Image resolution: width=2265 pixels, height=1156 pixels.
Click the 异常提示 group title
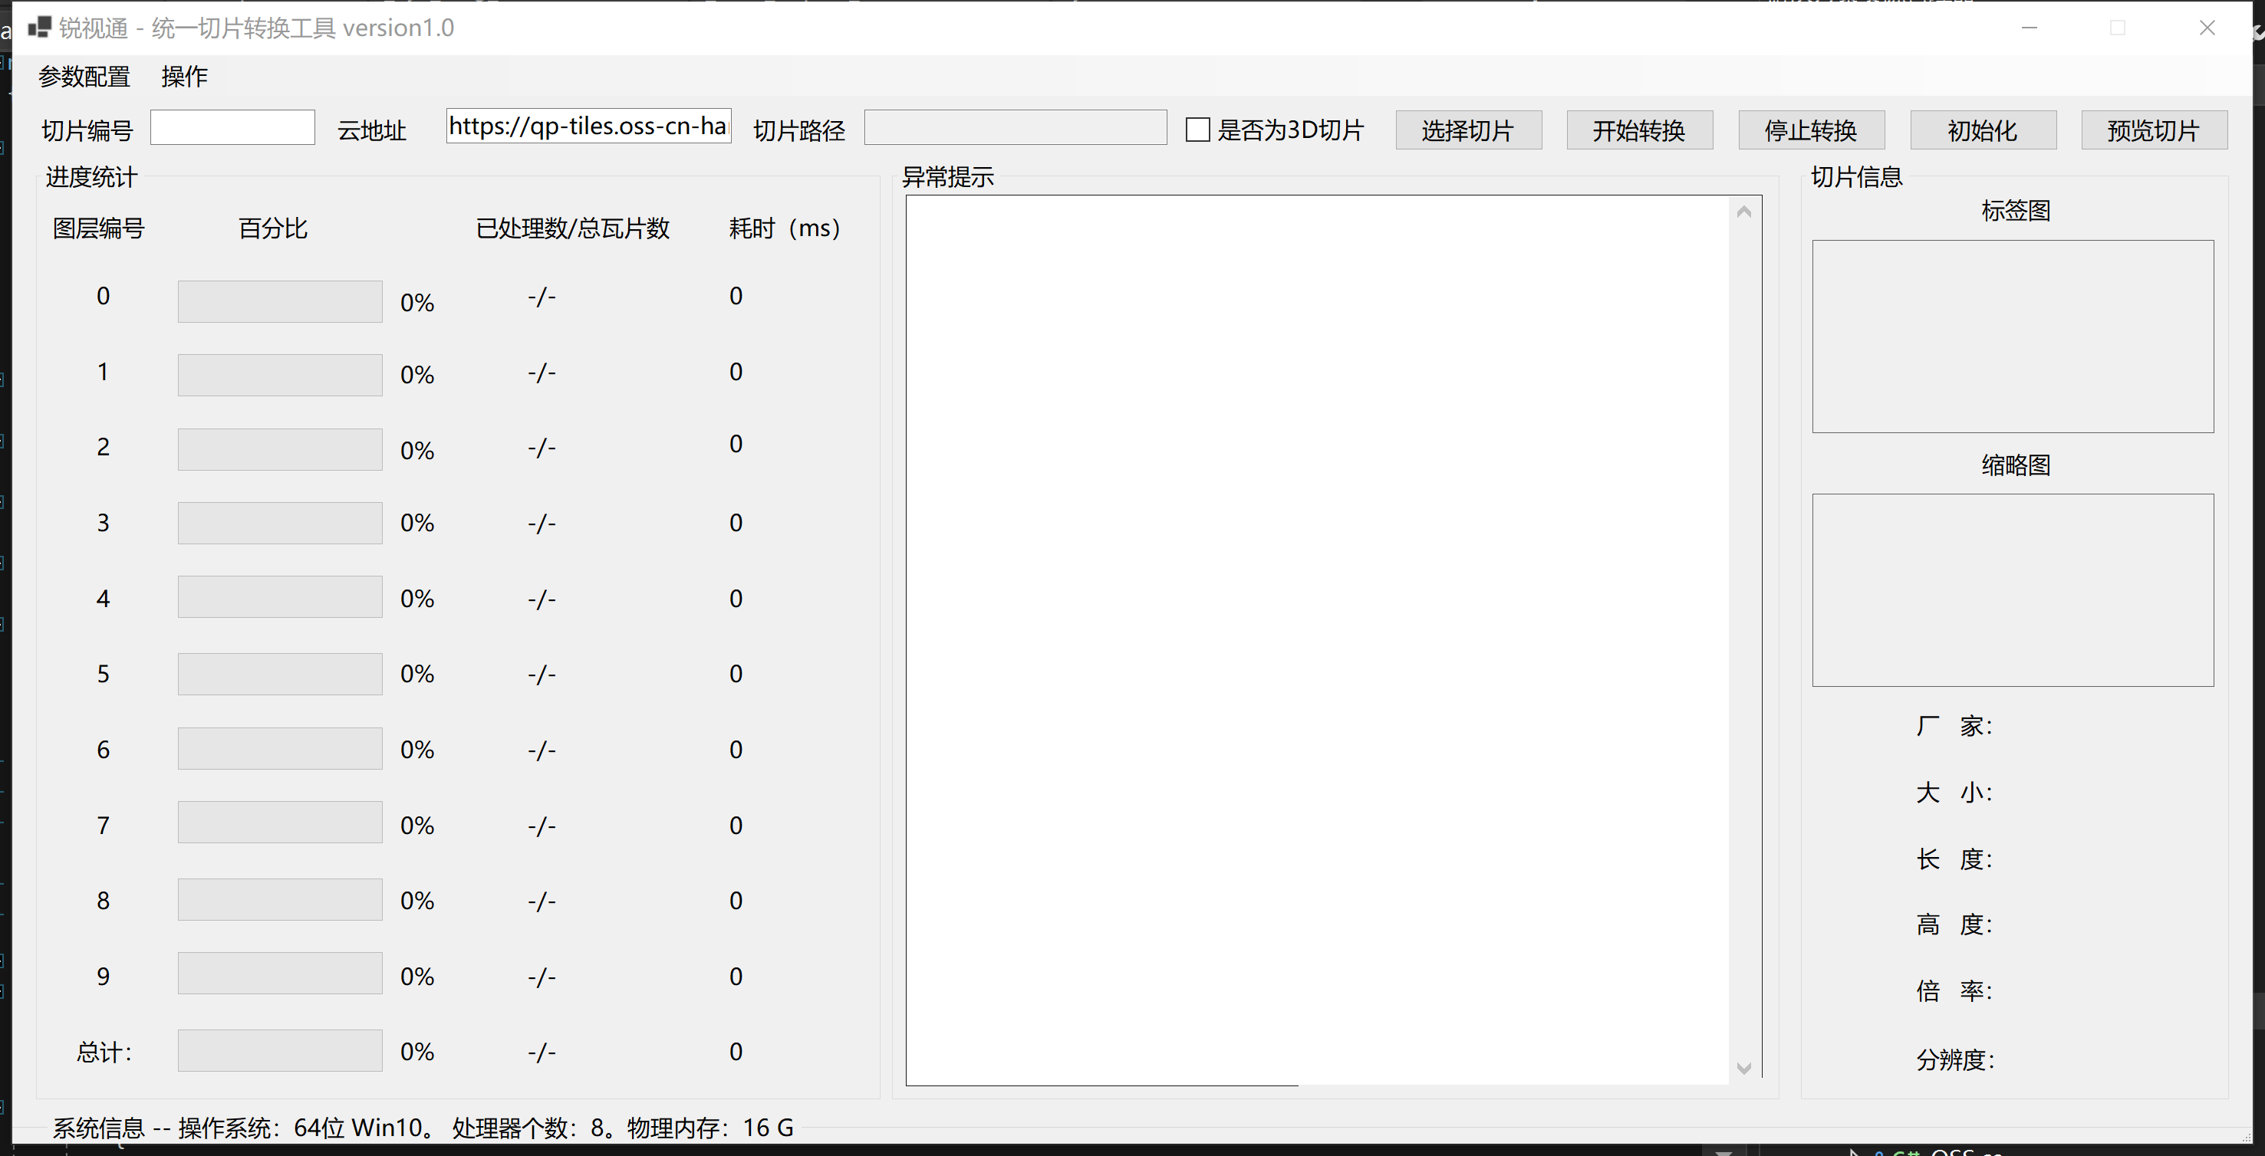(x=948, y=177)
